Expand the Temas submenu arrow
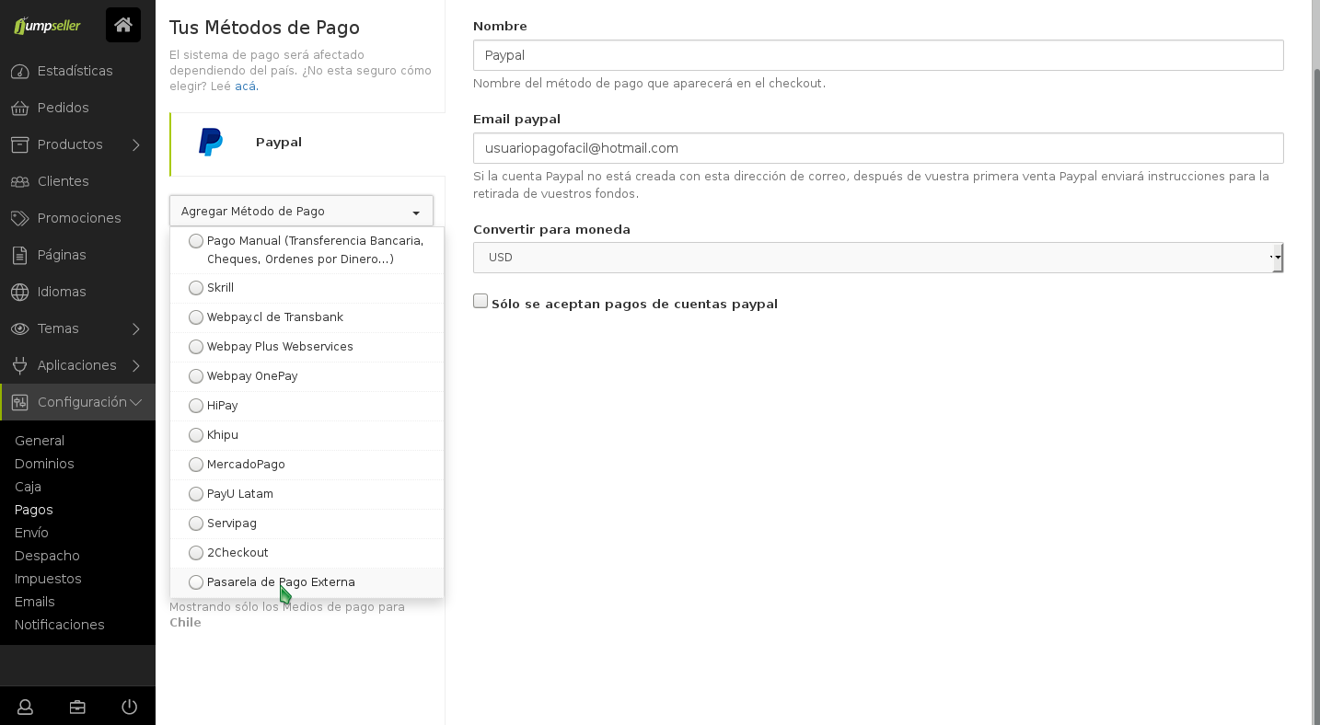 [x=136, y=328]
